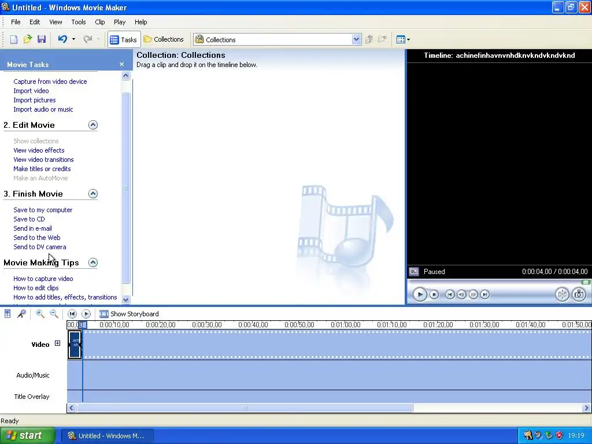This screenshot has height=444, width=592.
Task: Click Capture from video device link
Action: (50, 82)
